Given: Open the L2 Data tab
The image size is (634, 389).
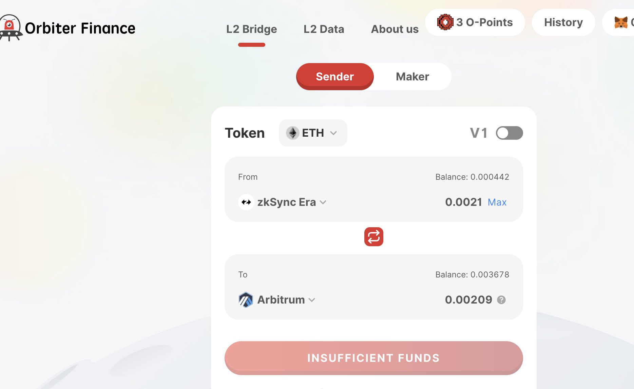Looking at the screenshot, I should coord(324,29).
